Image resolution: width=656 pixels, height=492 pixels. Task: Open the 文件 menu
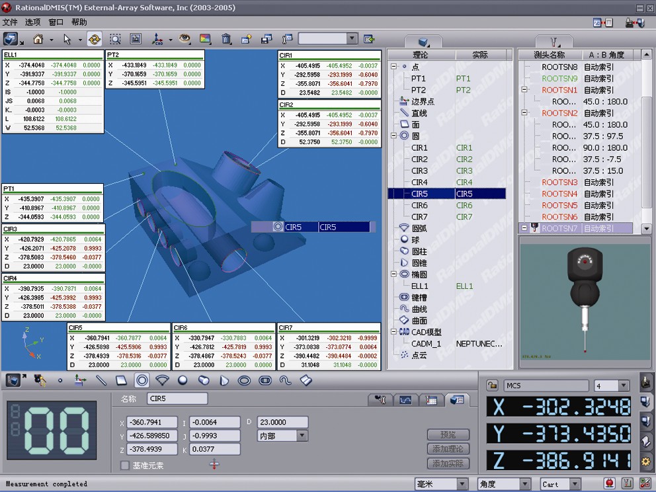pyautogui.click(x=10, y=22)
